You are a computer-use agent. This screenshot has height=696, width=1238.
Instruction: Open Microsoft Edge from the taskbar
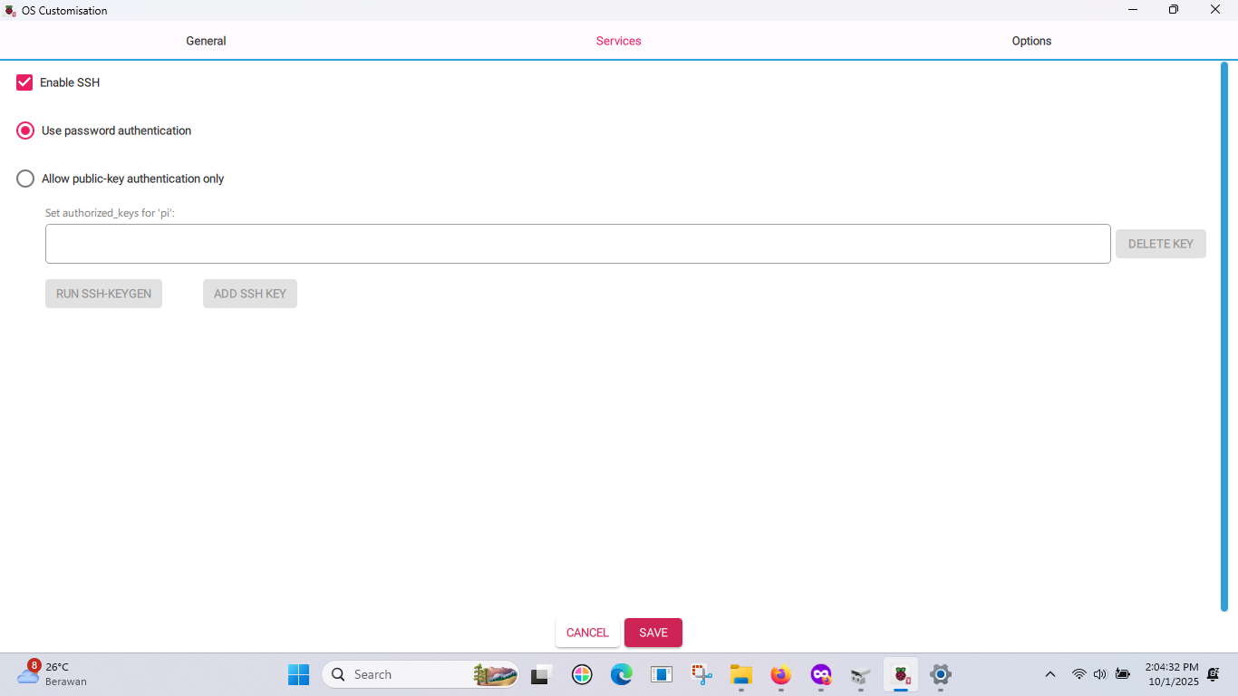click(x=621, y=674)
